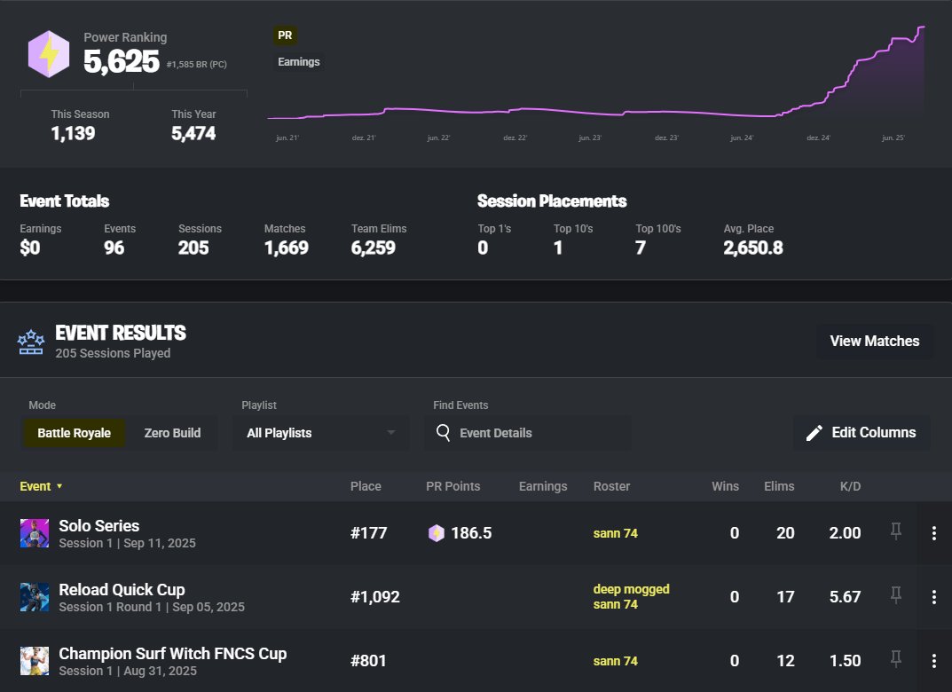Sort the table by Place column

366,486
